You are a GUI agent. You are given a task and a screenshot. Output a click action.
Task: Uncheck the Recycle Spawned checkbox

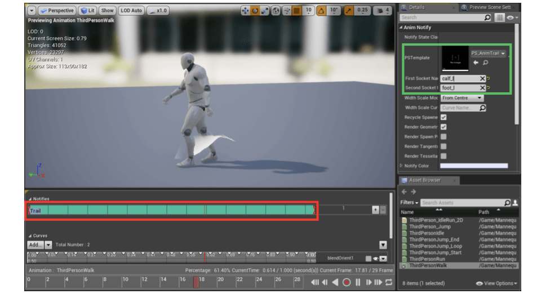pyautogui.click(x=443, y=117)
